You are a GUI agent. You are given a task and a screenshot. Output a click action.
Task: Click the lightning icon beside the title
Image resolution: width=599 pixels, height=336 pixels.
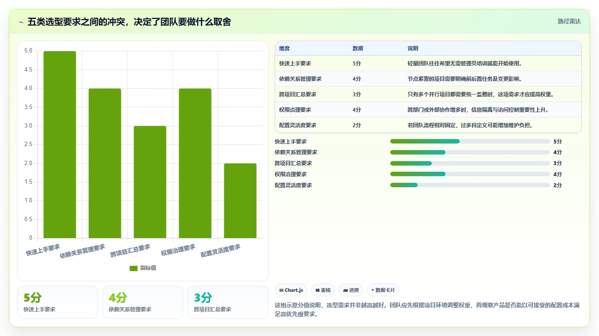pyautogui.click(x=21, y=22)
